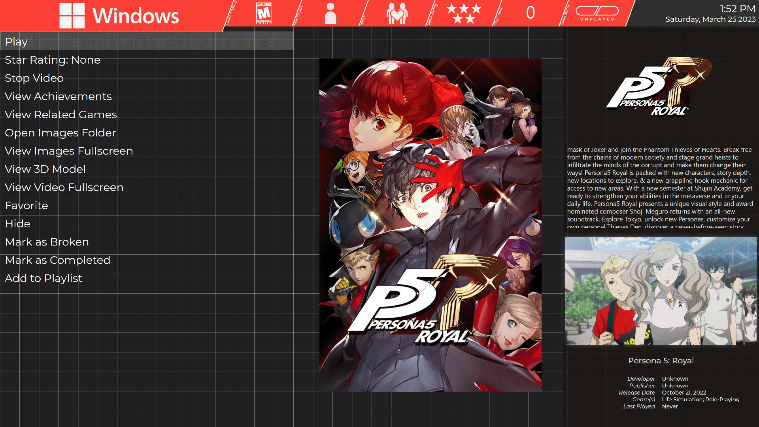Click the five-star game rating icon

[x=464, y=13]
